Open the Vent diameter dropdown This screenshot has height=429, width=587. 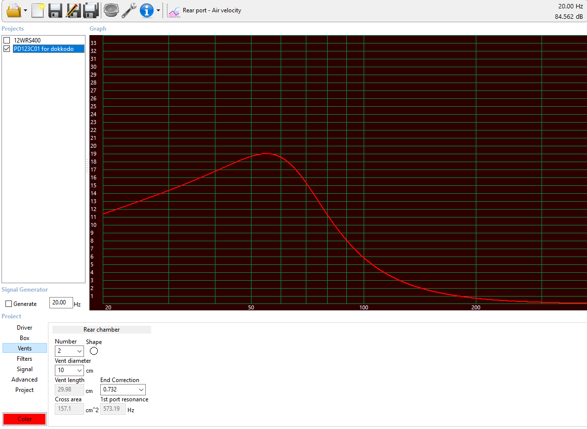point(69,370)
